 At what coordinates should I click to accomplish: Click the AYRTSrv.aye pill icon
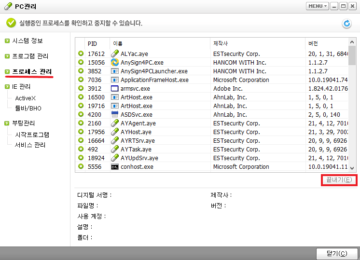pos(114,140)
